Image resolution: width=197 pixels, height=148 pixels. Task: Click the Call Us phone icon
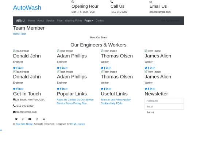point(112,2)
